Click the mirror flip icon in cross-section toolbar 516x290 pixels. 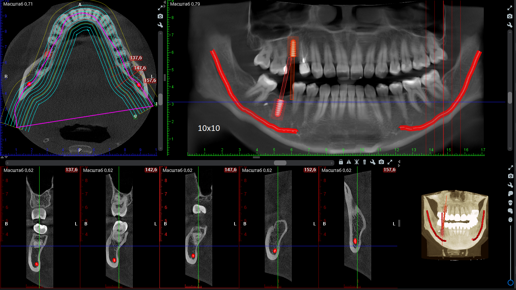pyautogui.click(x=349, y=162)
